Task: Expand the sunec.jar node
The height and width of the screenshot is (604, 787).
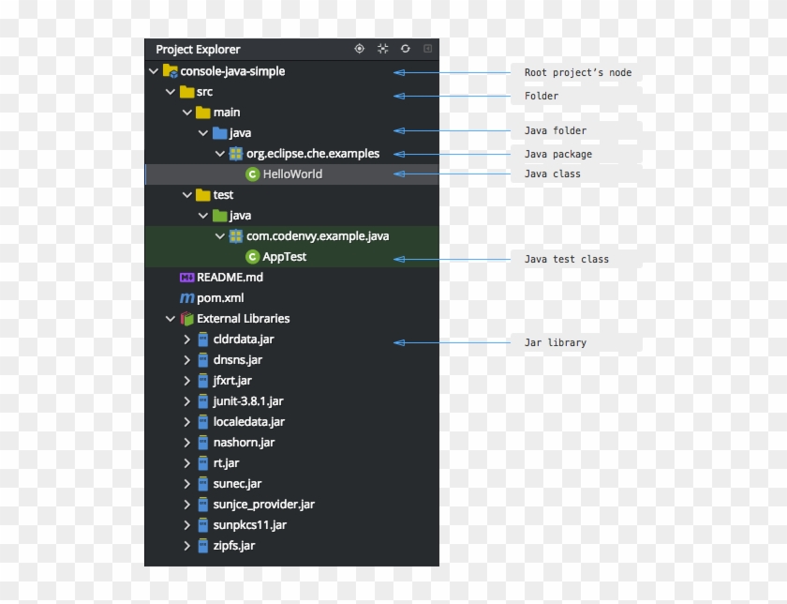Action: tap(186, 484)
